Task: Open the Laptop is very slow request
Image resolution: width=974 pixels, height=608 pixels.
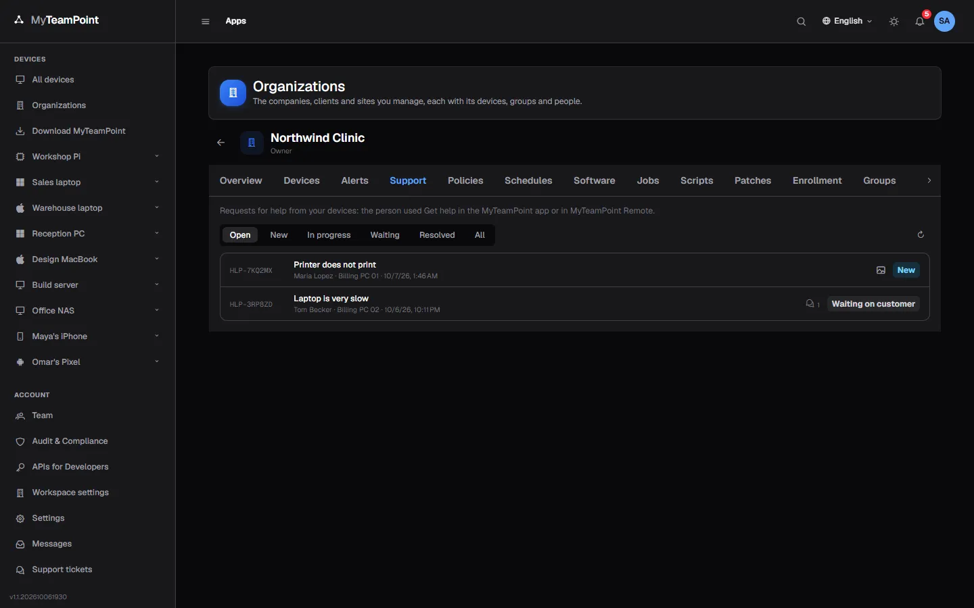Action: coord(575,304)
